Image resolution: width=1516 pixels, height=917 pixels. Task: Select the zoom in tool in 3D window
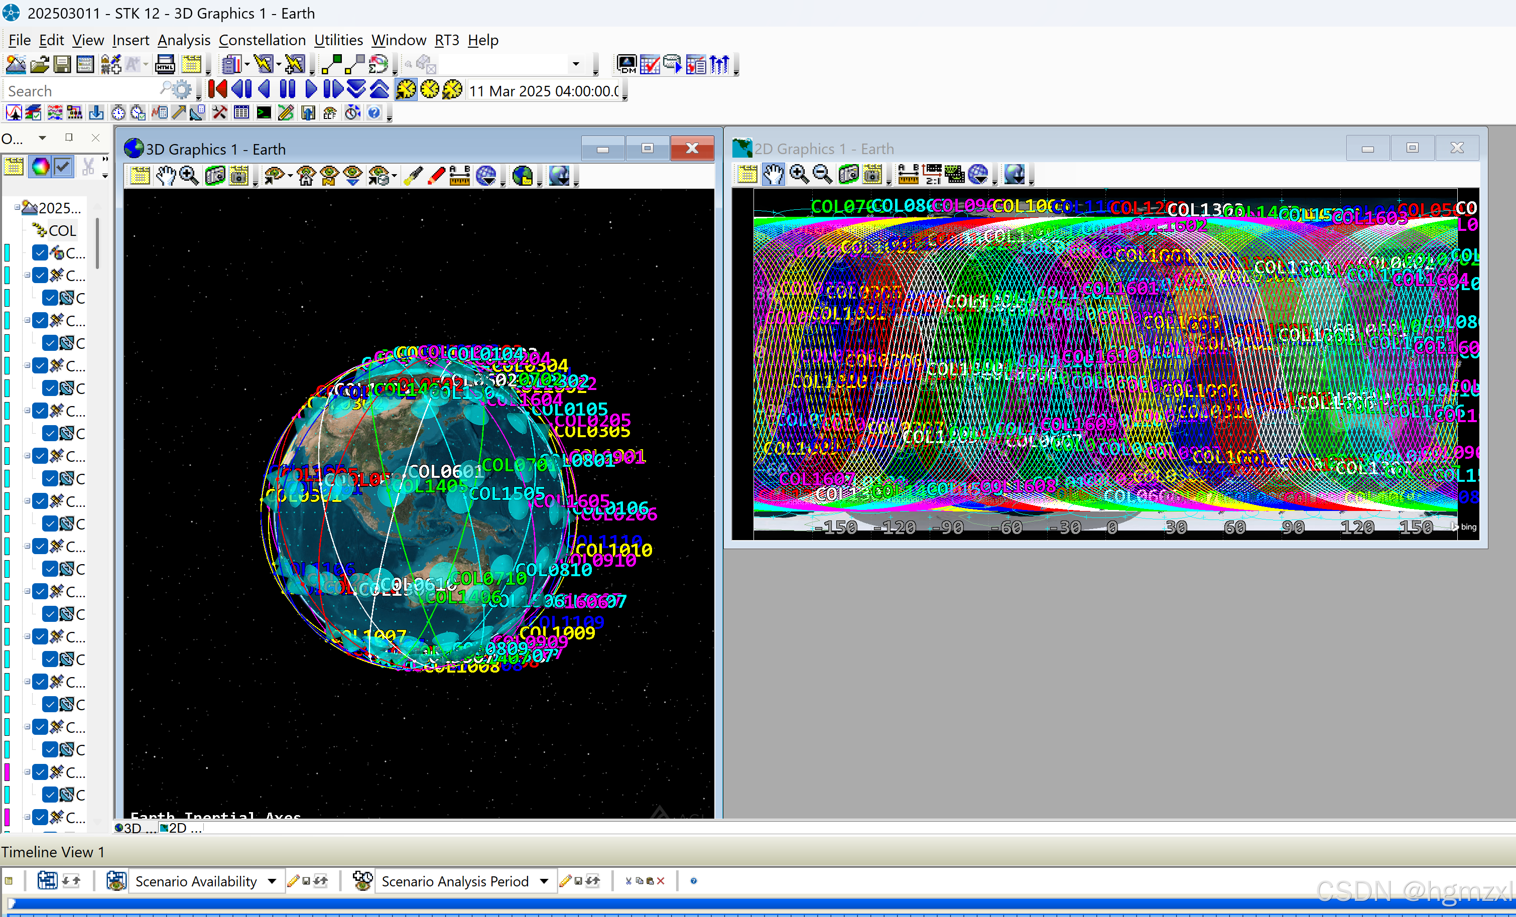(x=189, y=176)
